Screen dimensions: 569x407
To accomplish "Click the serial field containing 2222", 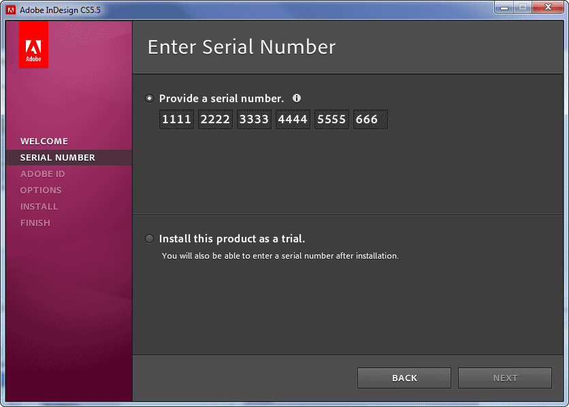I will pos(216,119).
